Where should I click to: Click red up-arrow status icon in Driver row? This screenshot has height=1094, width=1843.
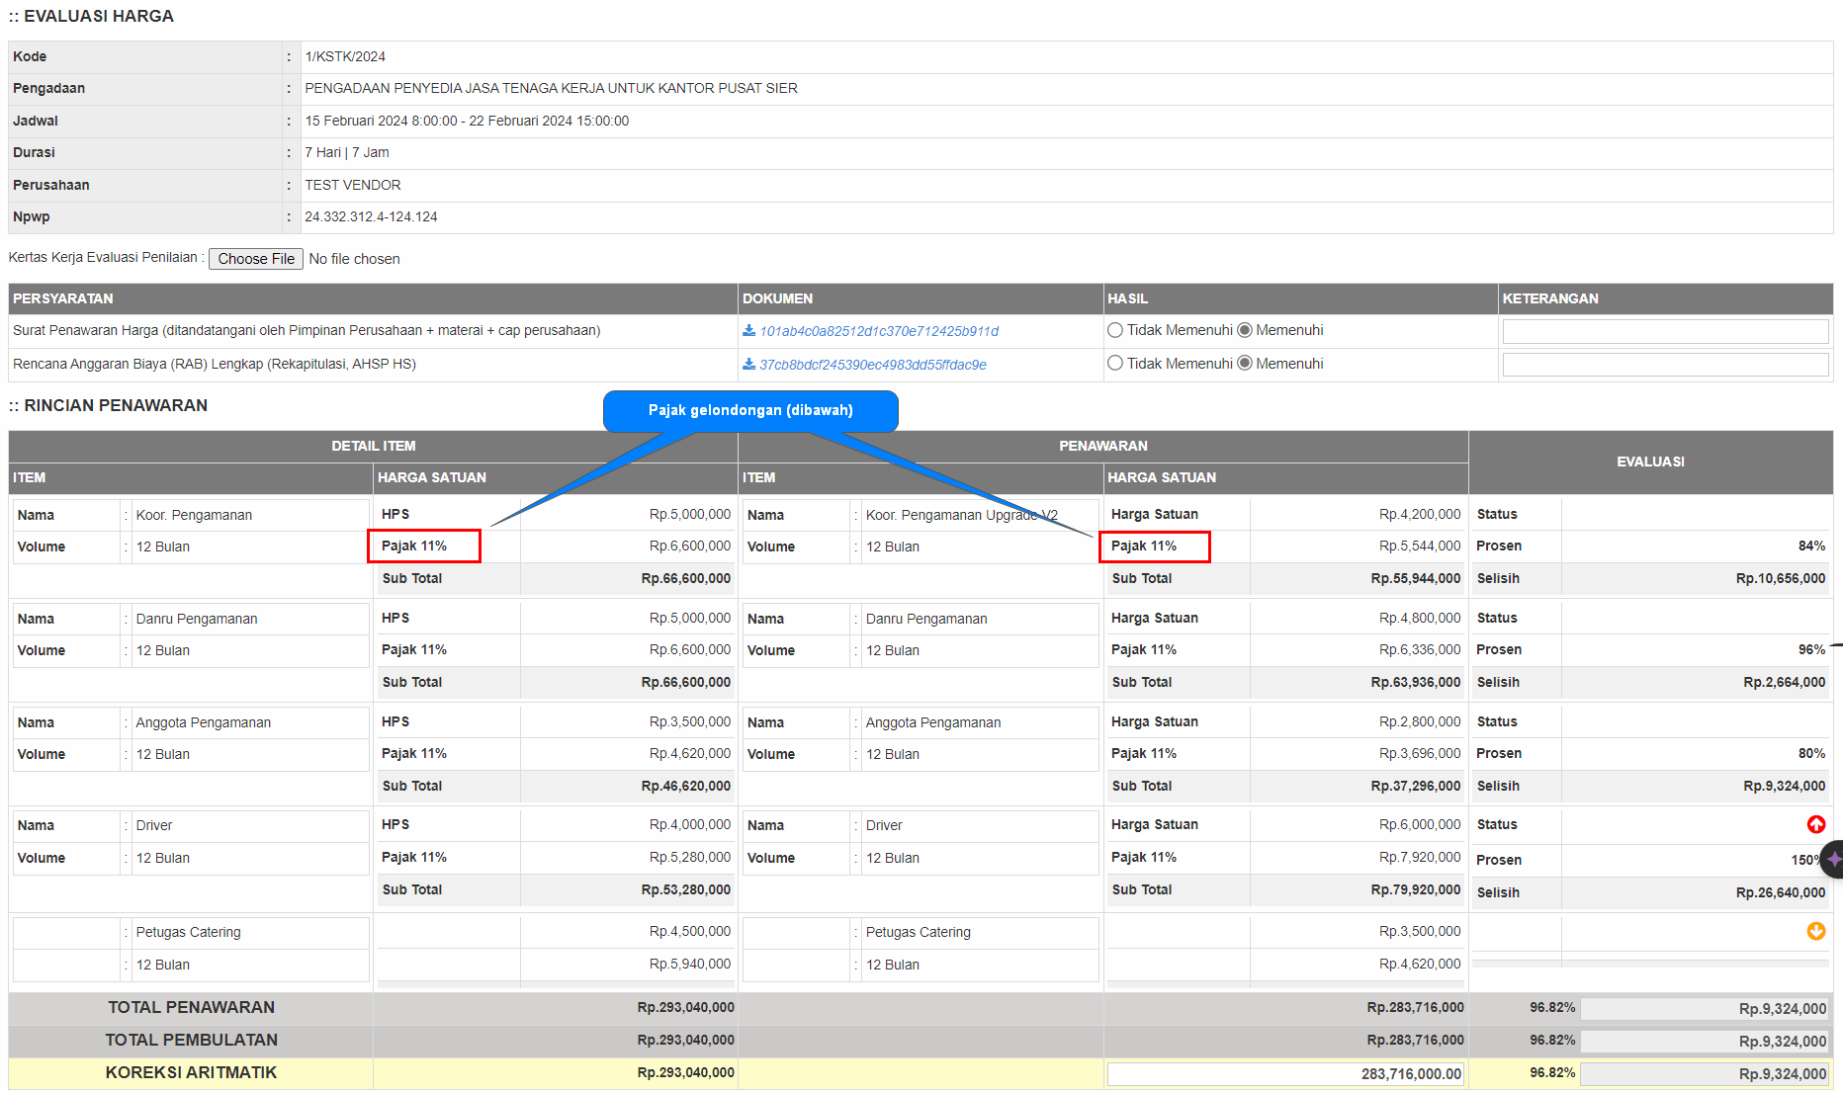pos(1815,824)
